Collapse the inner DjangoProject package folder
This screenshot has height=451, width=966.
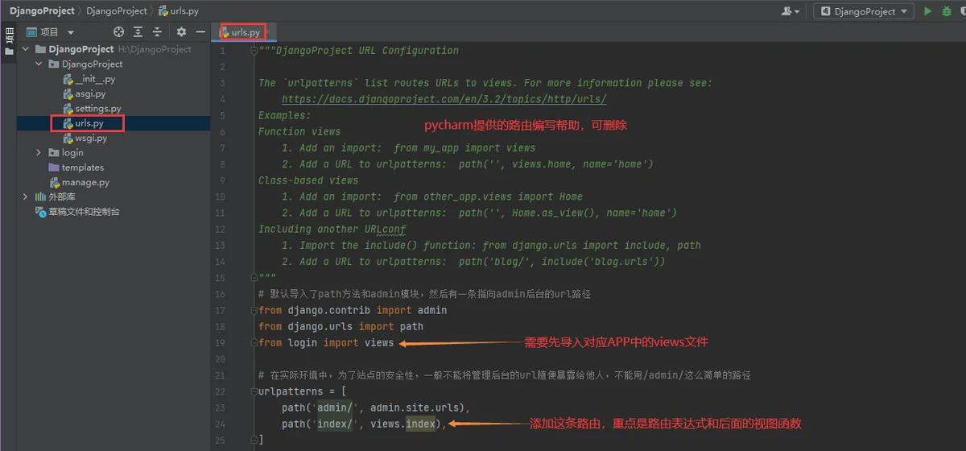click(x=39, y=64)
